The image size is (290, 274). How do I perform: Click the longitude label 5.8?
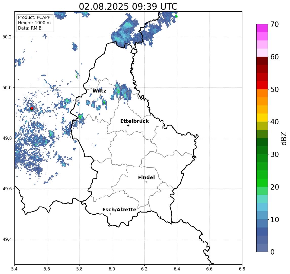pos(79,269)
